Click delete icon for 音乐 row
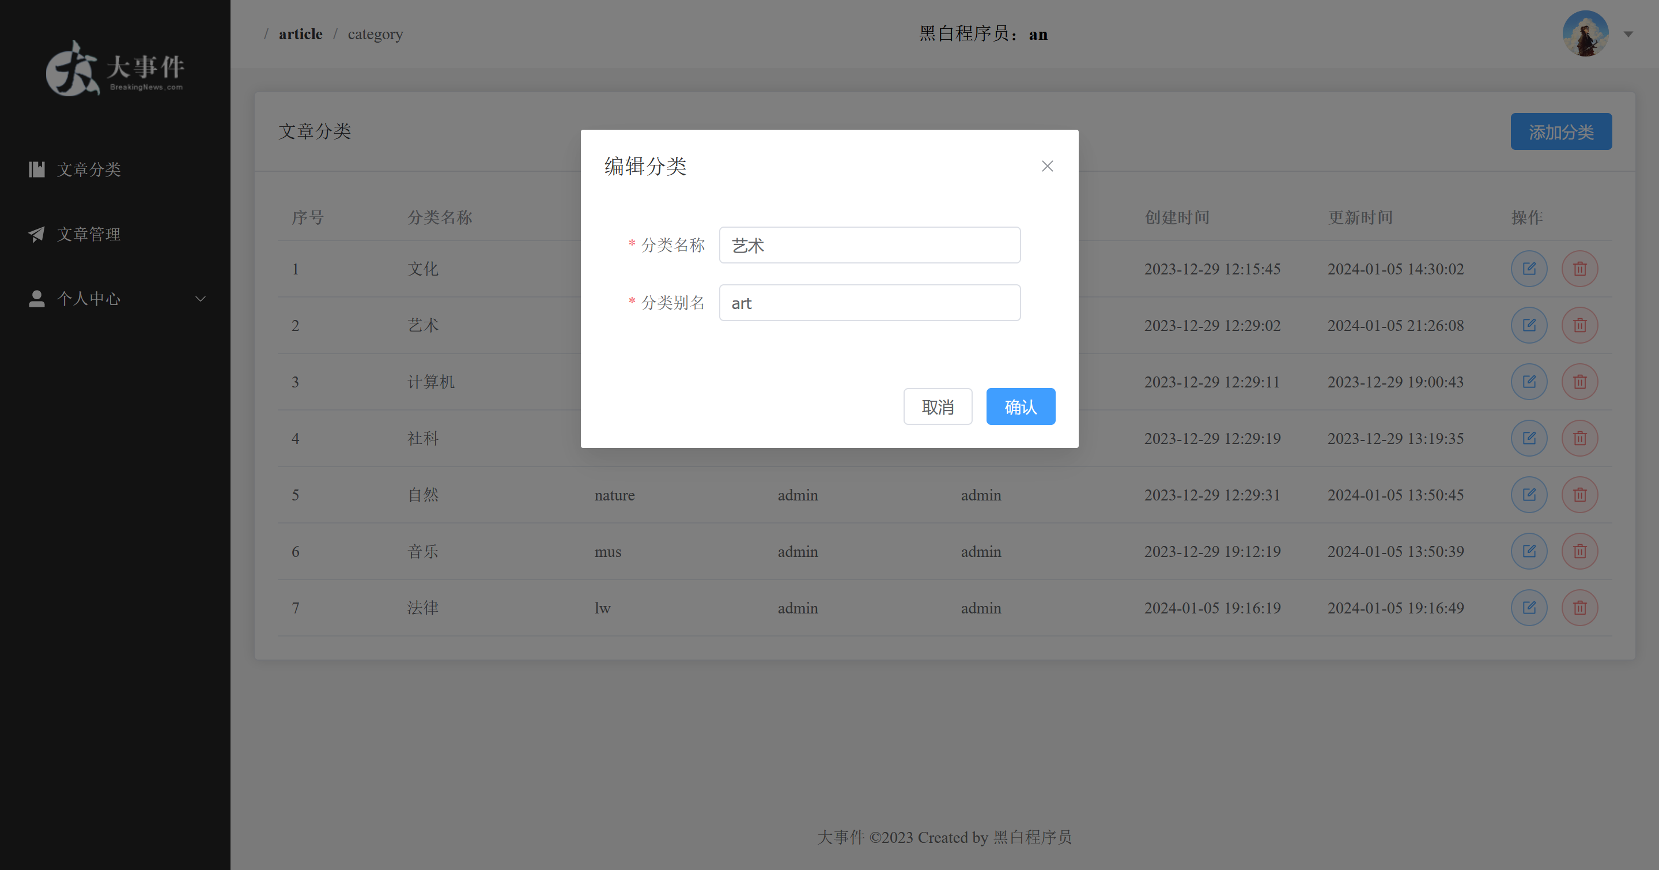The height and width of the screenshot is (870, 1659). 1579,551
